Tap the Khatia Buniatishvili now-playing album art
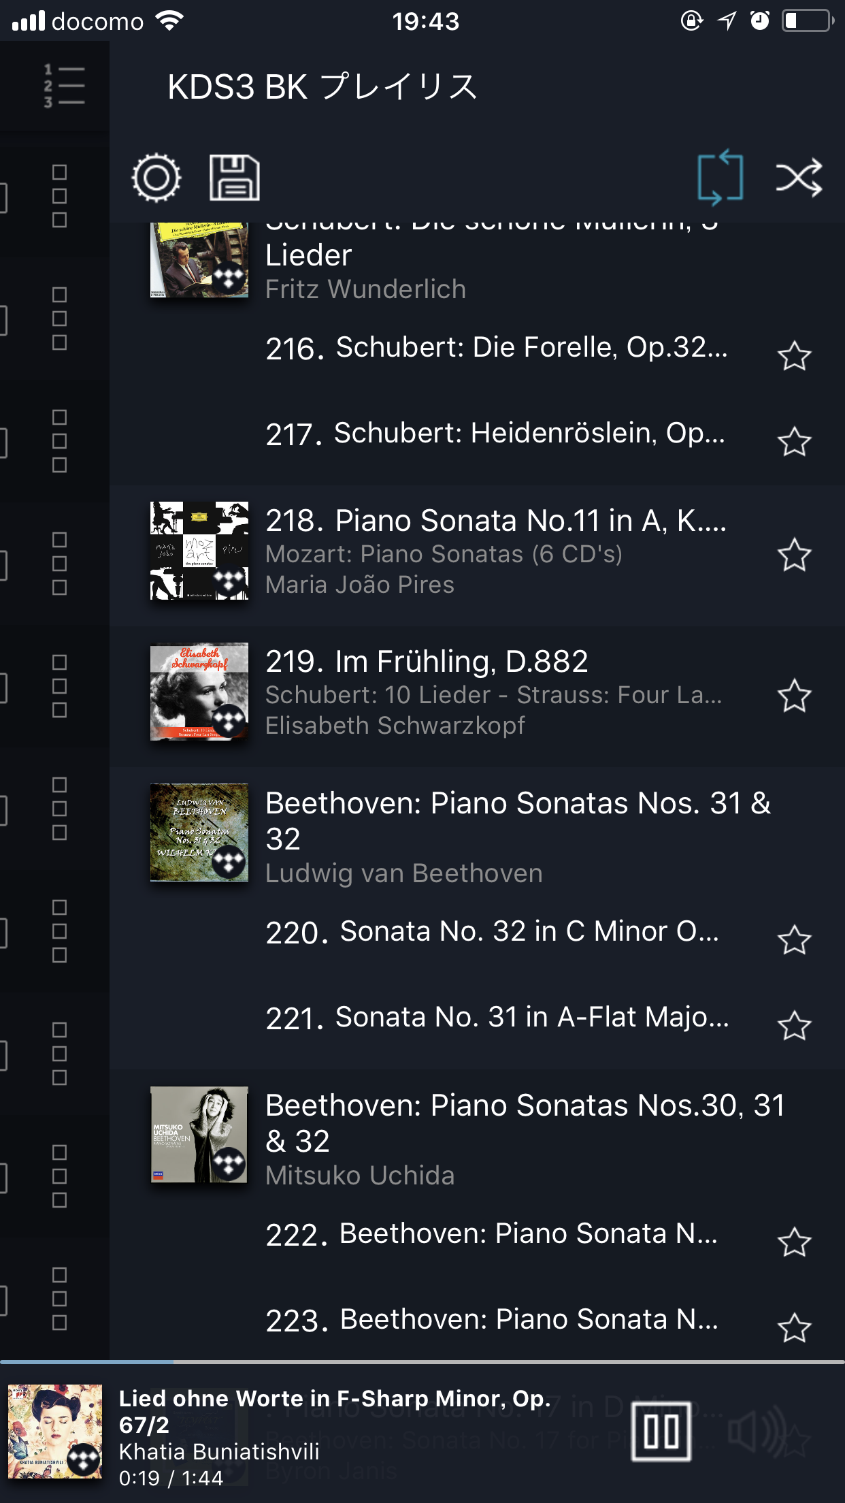845x1503 pixels. point(55,1431)
